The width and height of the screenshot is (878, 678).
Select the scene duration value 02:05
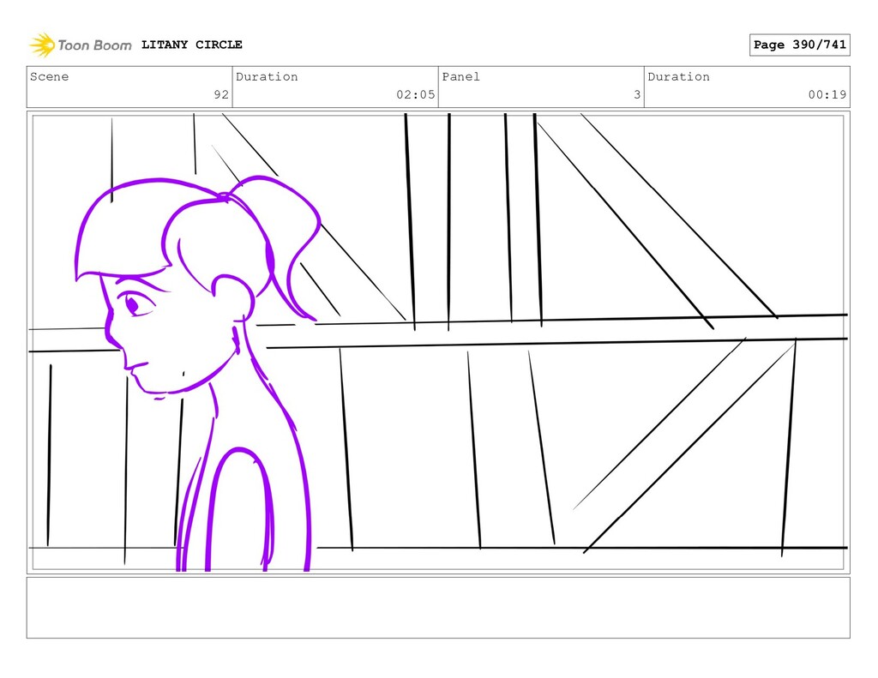point(416,94)
